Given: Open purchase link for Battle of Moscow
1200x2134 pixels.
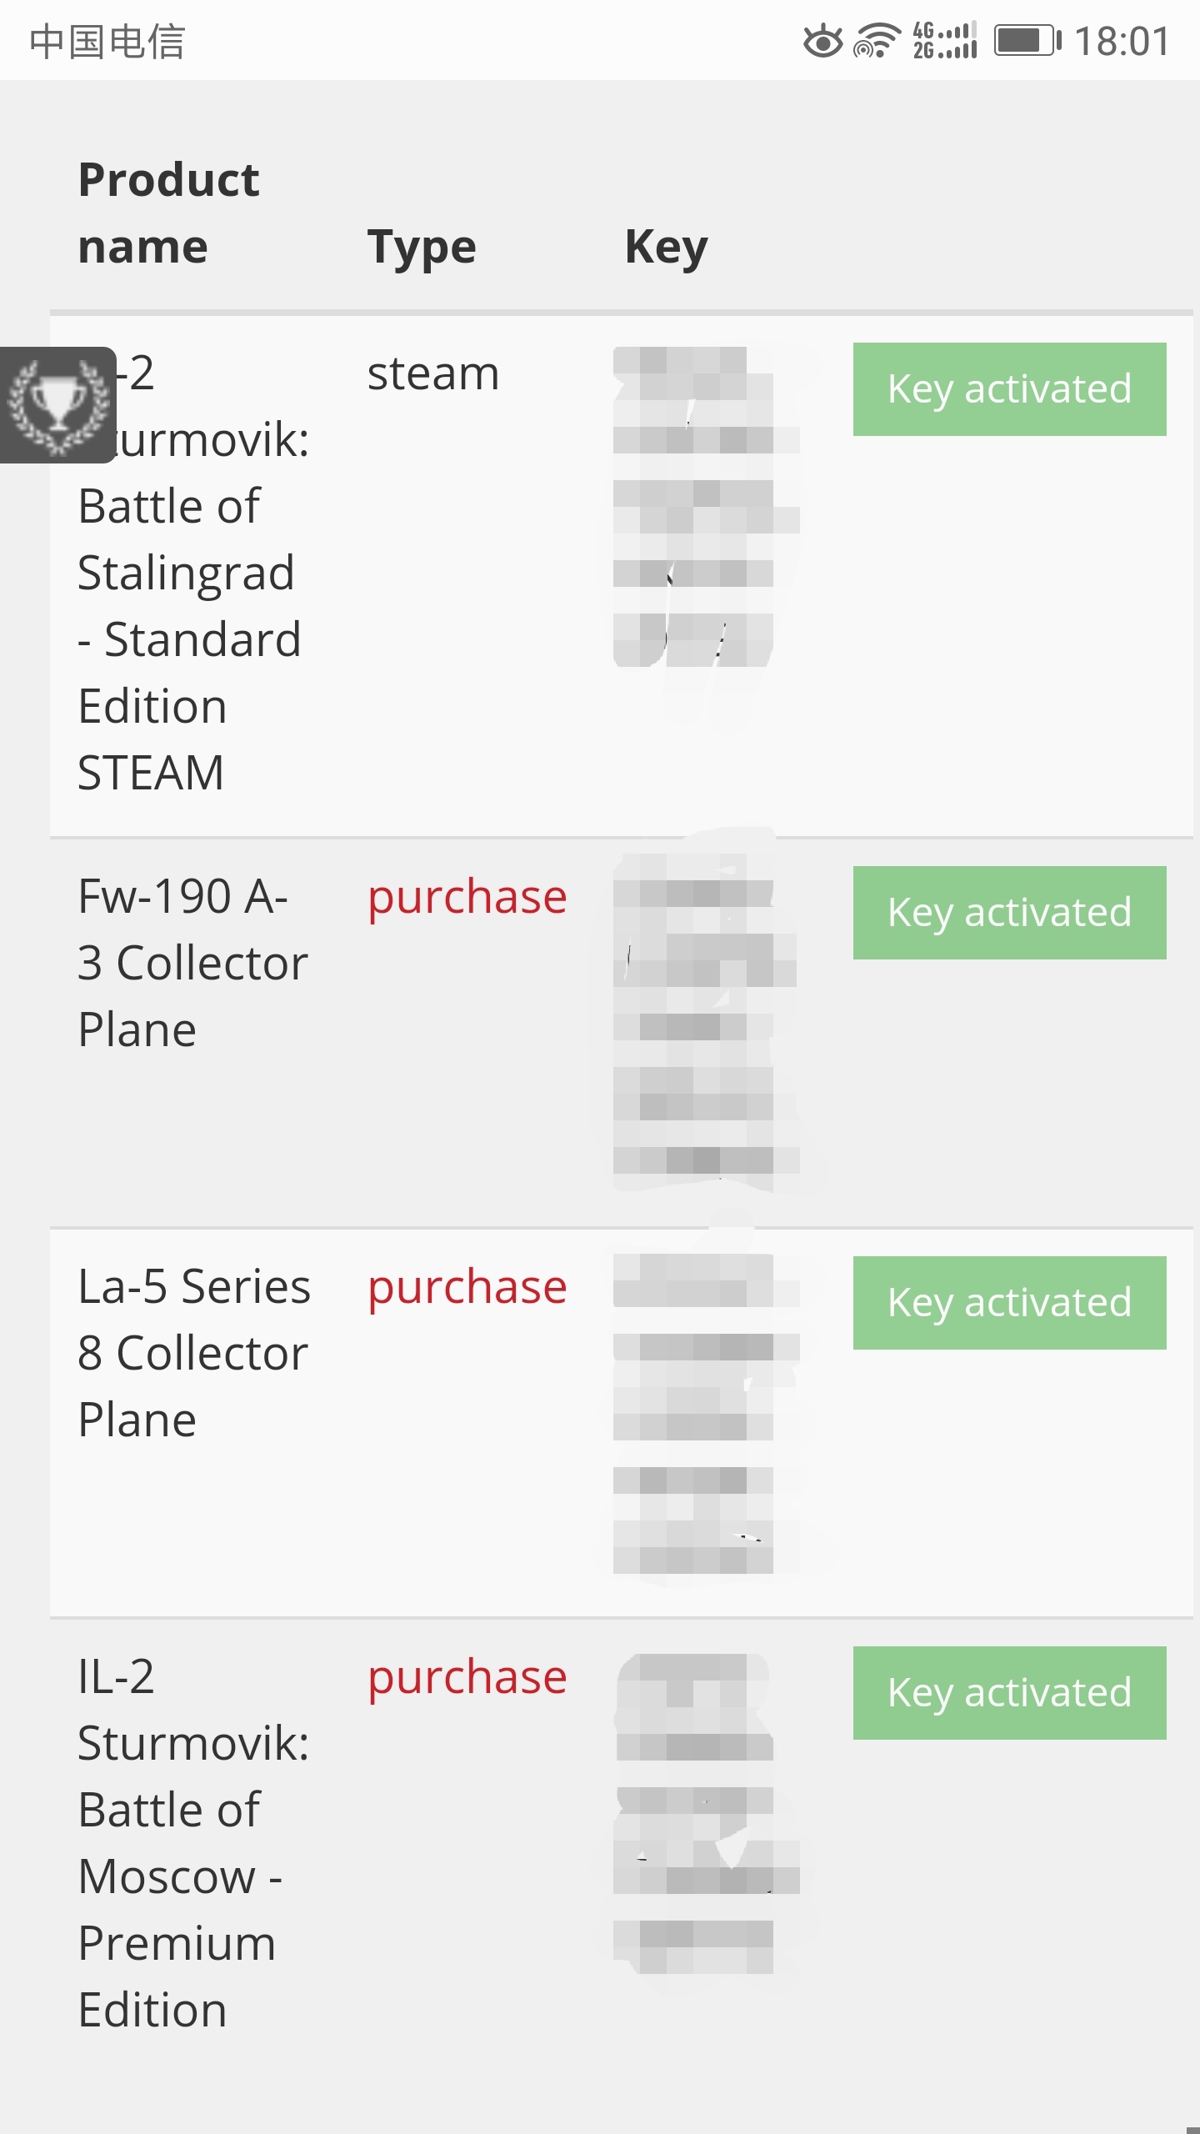Looking at the screenshot, I should 467,1678.
